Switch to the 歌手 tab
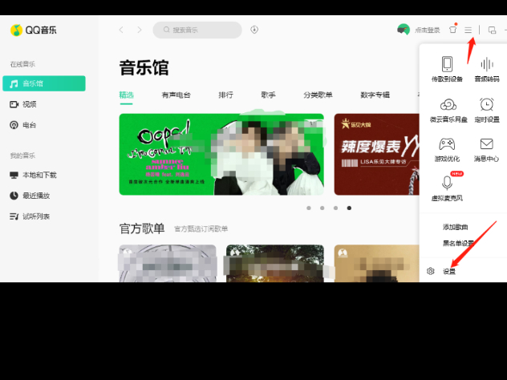The width and height of the screenshot is (507, 380). (268, 95)
